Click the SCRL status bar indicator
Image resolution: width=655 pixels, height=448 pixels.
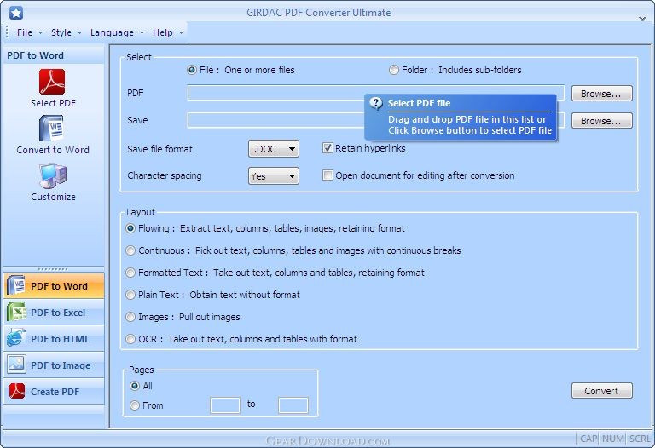(640, 439)
